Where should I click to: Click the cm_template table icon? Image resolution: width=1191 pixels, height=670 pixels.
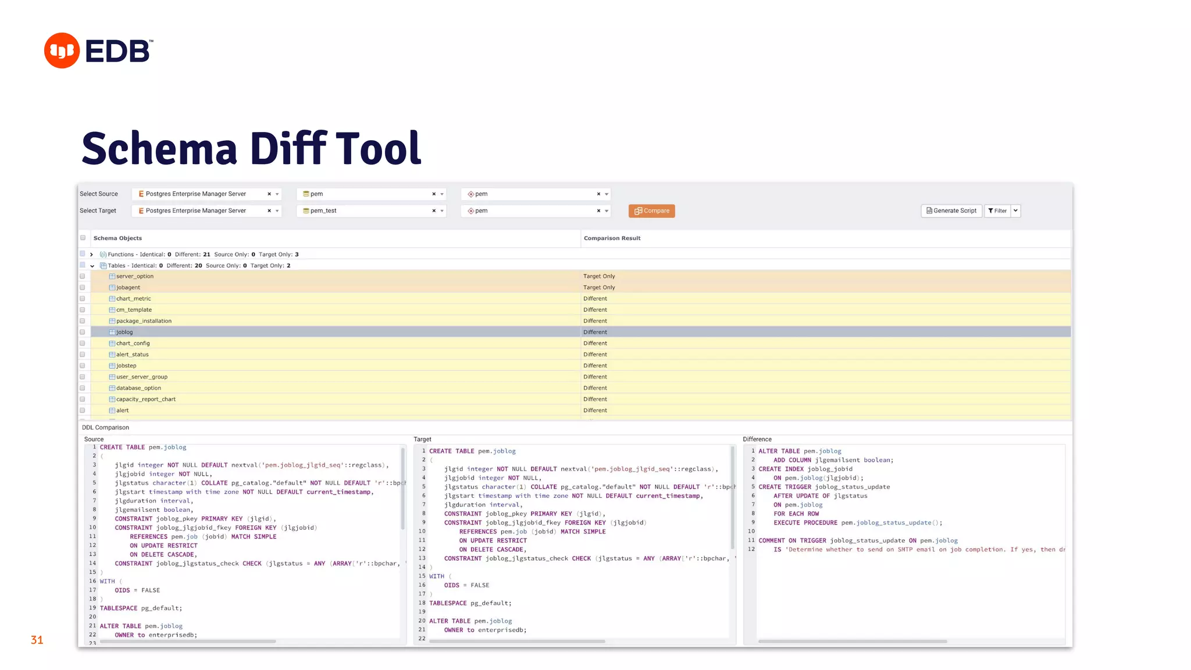(112, 310)
